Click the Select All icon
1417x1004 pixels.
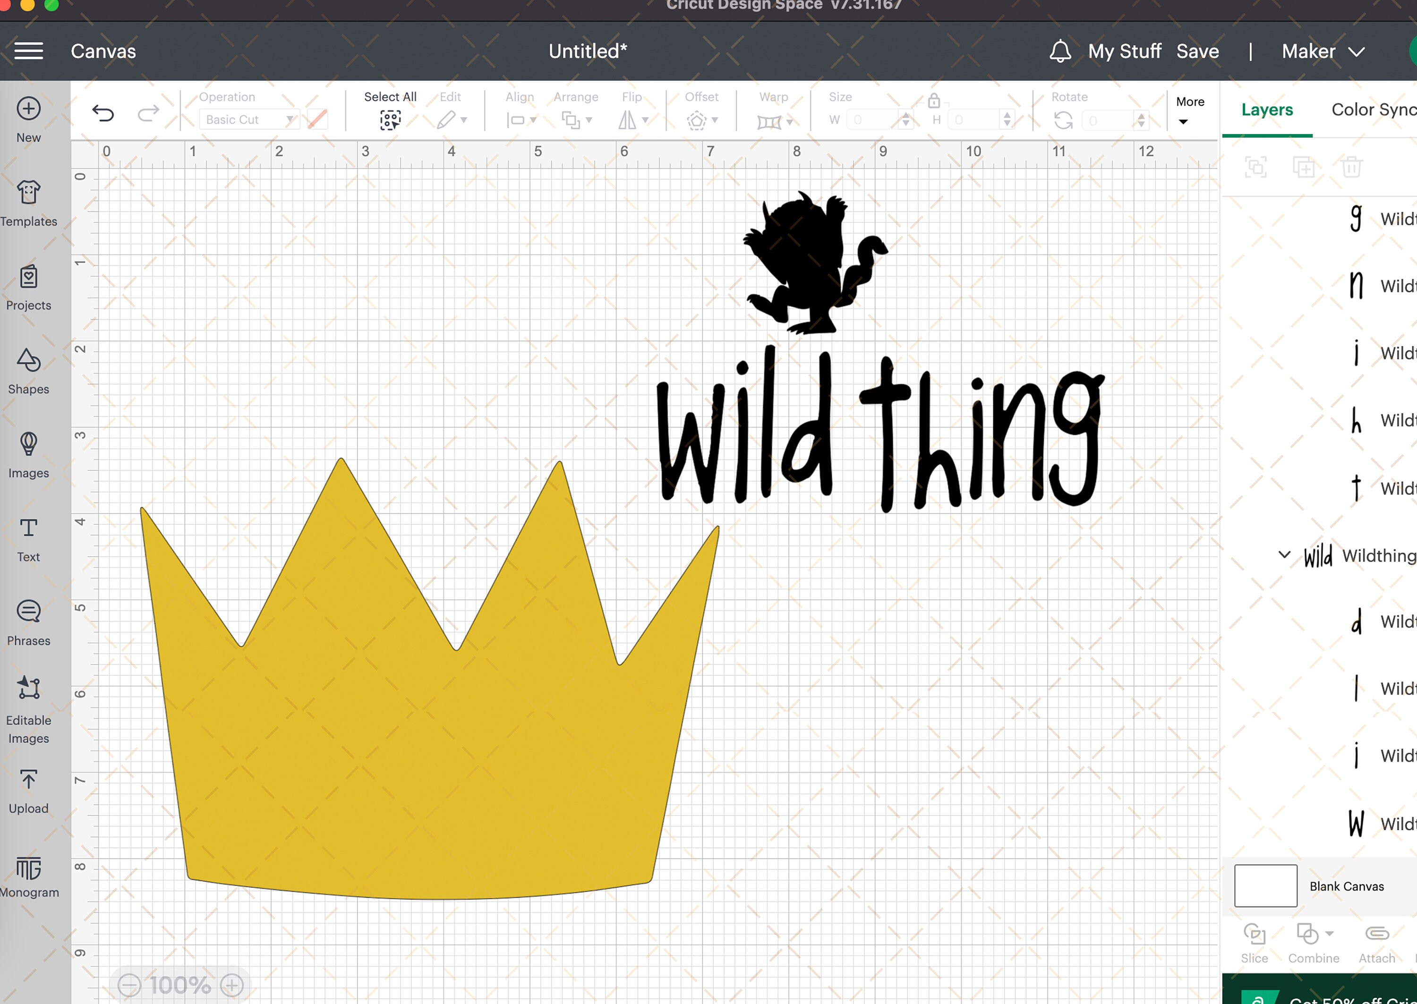click(x=390, y=120)
